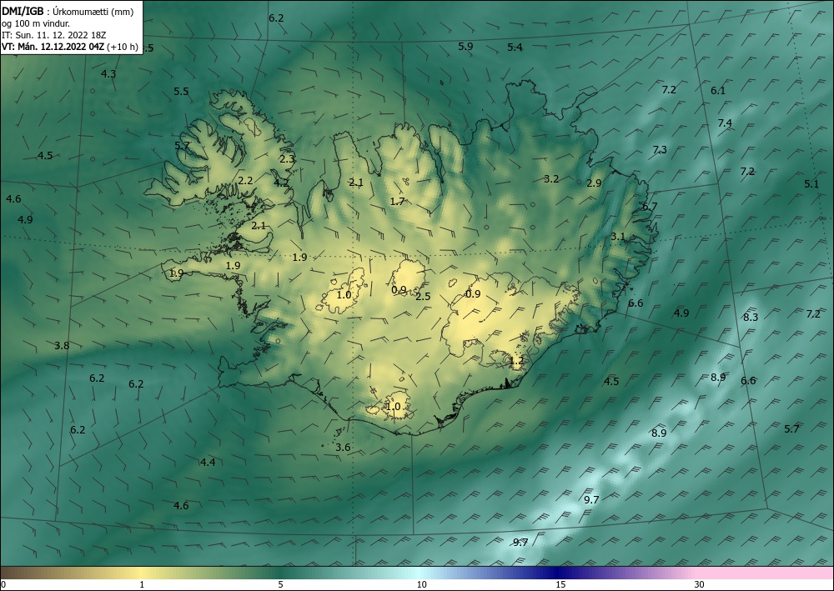Click the colour scale tick label 0
834x591 pixels.
pos(3,584)
